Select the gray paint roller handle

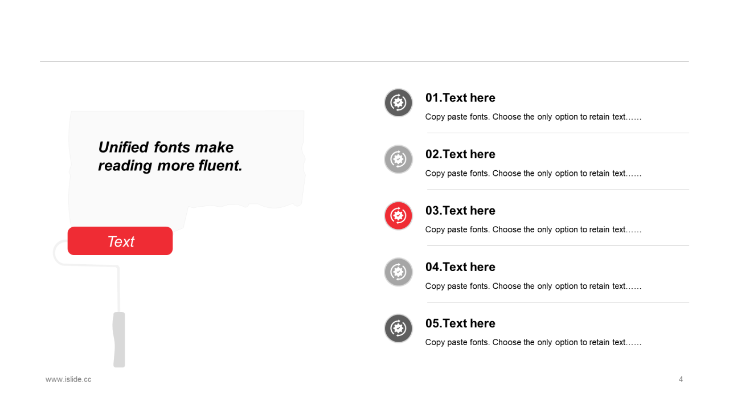click(x=119, y=339)
